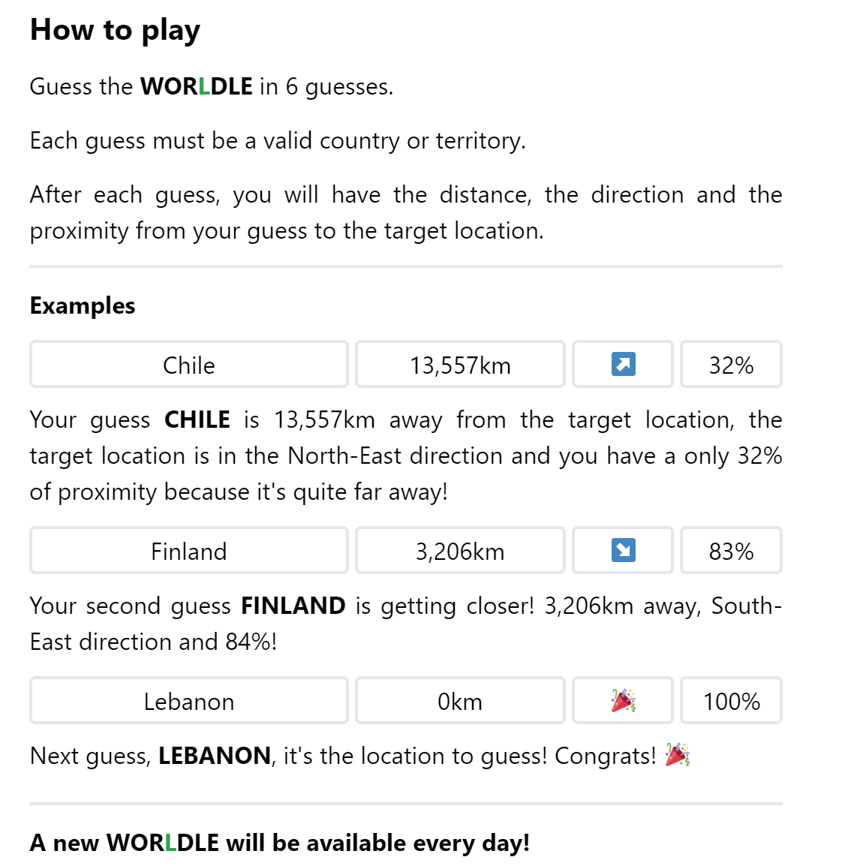Image resolution: width=842 pixels, height=866 pixels.
Task: Click the south-east arrow icon in Finland row
Action: coord(623,551)
